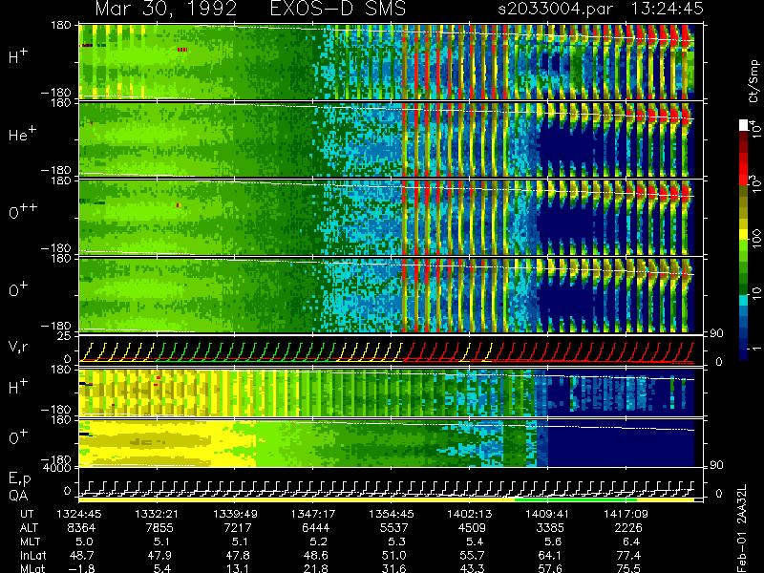Screen dimensions: 764x573
Task: Click UT tick value '1417:09'
Action: [x=626, y=514]
